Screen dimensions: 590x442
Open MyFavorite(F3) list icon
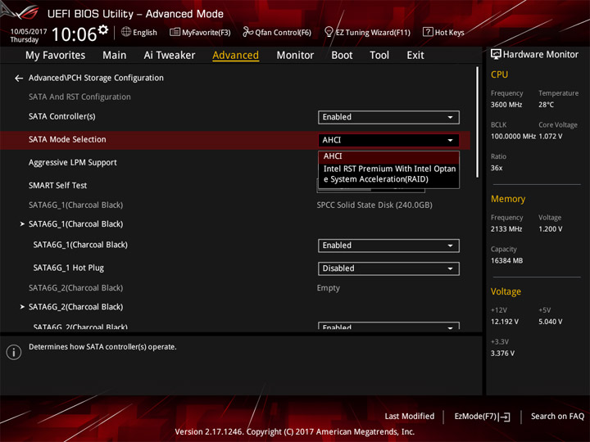175,32
